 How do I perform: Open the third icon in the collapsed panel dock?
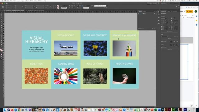click(159, 17)
